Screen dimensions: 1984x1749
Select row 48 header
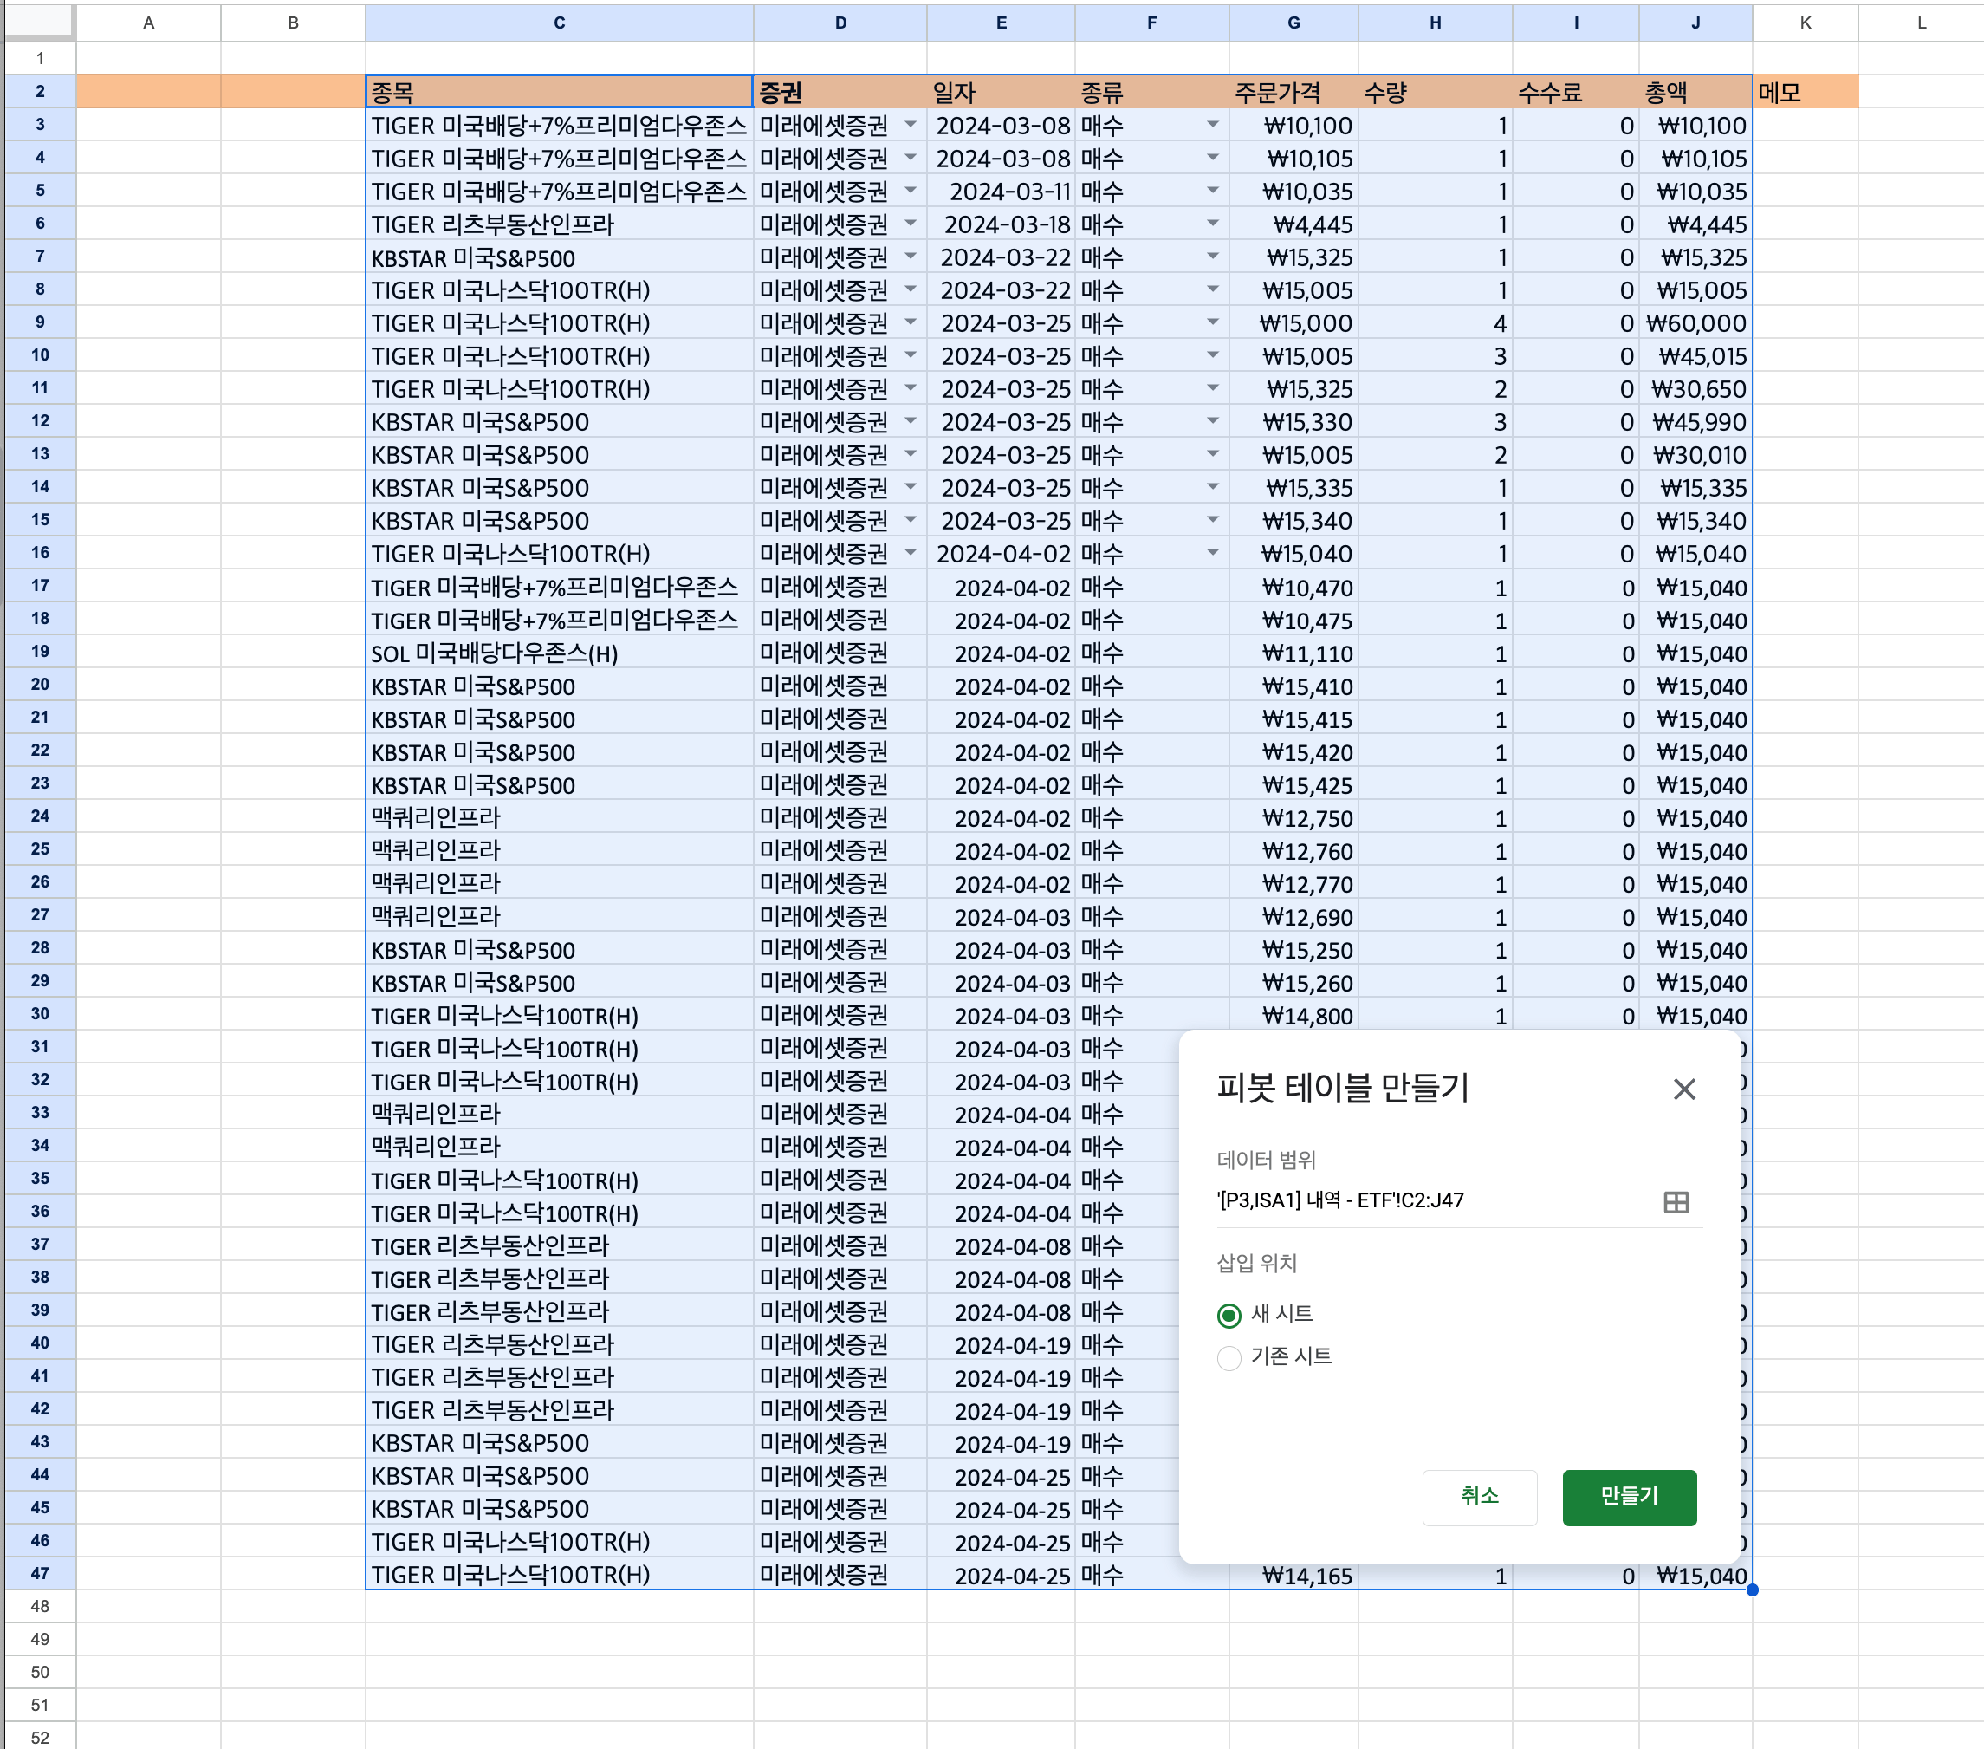coord(40,1606)
